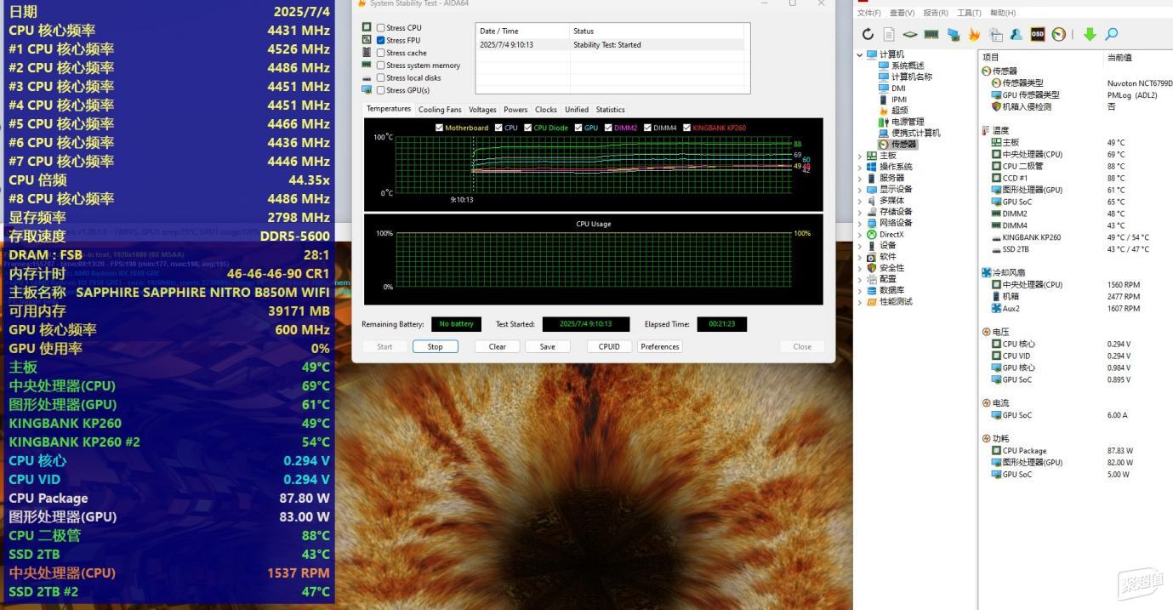This screenshot has height=610, width=1173.
Task: Toggle the Motherboard graph legend checkbox
Action: [x=439, y=128]
